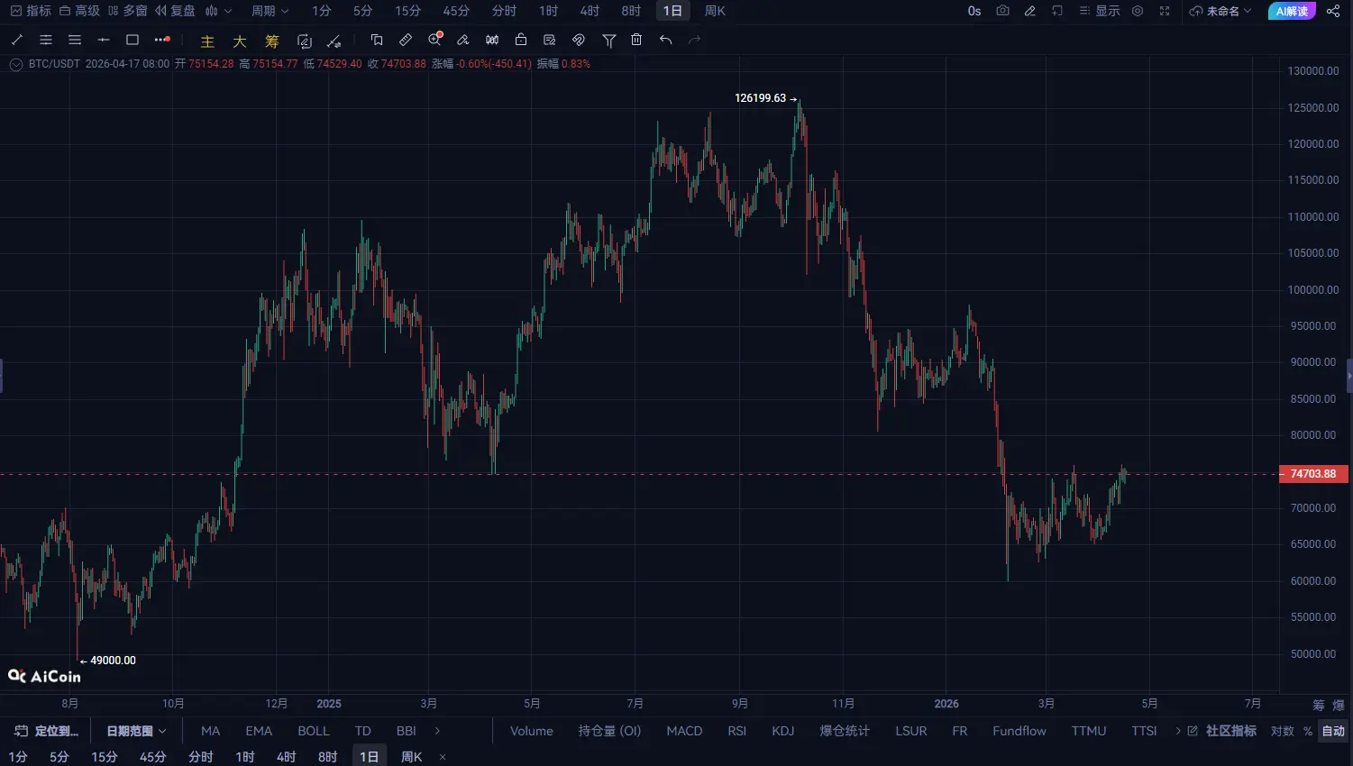Delete drawings with the trash icon
The image size is (1353, 766).
click(x=636, y=40)
